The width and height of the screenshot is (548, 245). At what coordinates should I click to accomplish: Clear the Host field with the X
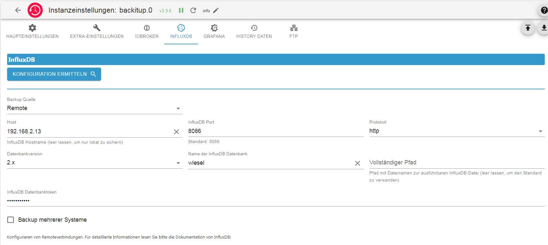pyautogui.click(x=176, y=131)
